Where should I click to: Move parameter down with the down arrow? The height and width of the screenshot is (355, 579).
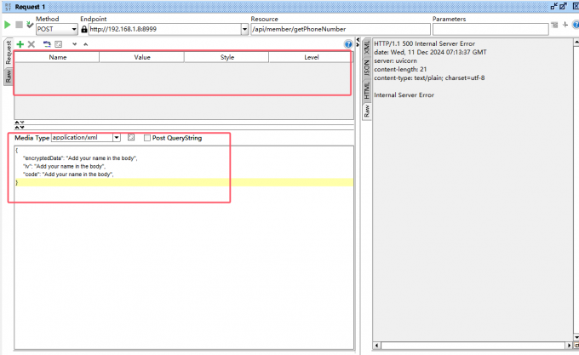tap(75, 44)
